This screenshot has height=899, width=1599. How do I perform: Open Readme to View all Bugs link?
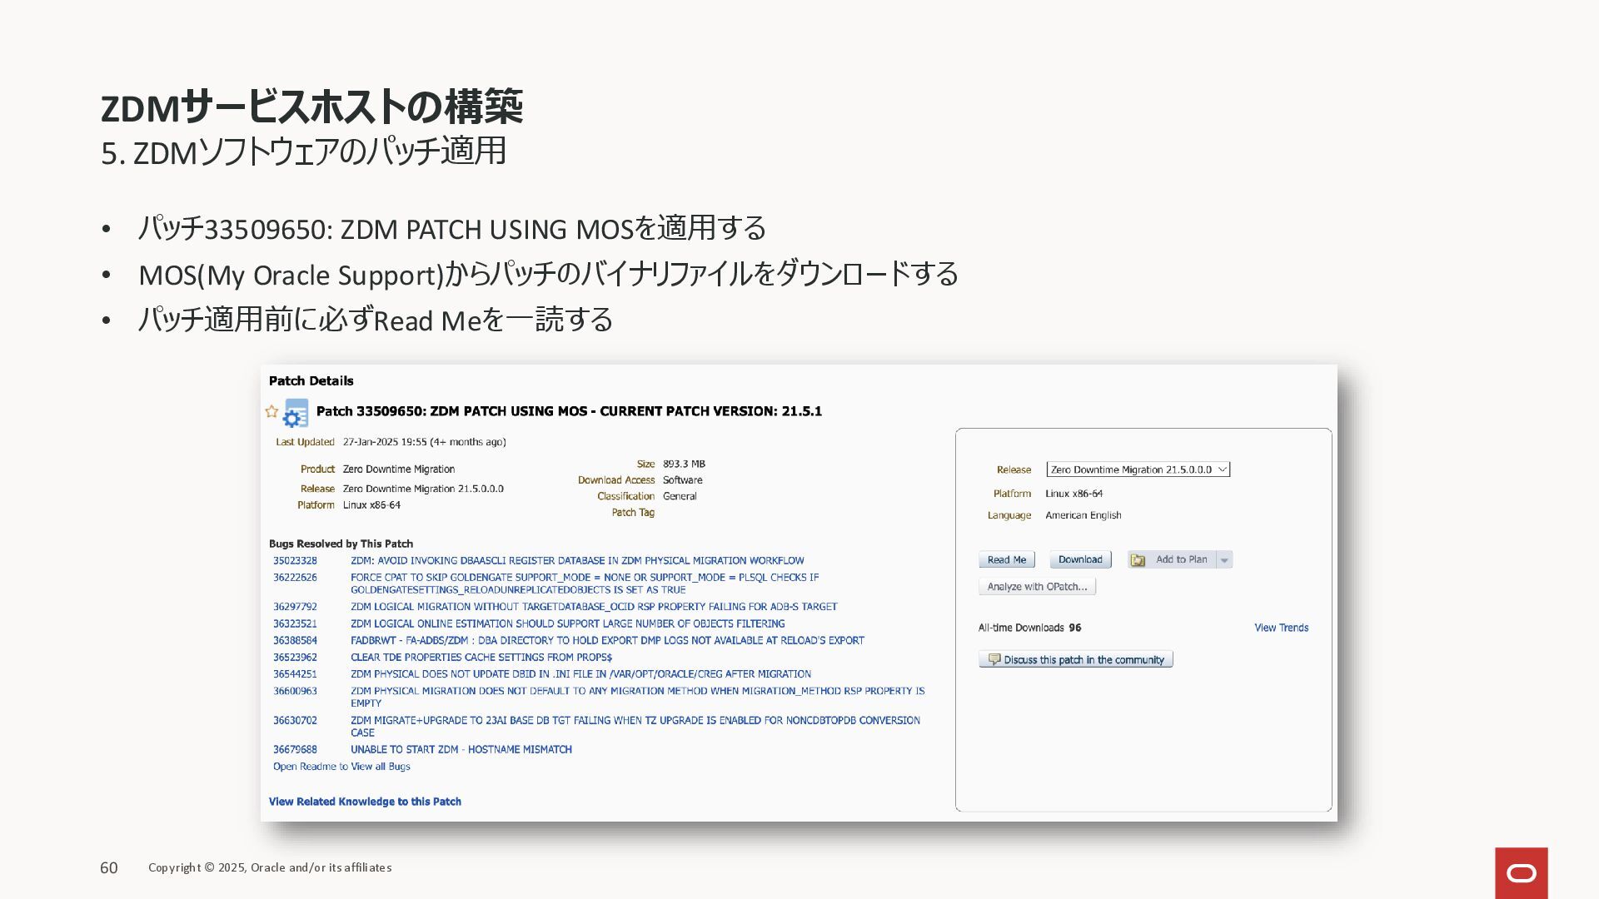pyautogui.click(x=341, y=767)
